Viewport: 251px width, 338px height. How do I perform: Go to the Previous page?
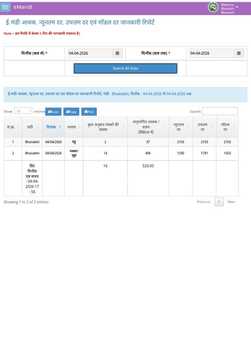(203, 202)
